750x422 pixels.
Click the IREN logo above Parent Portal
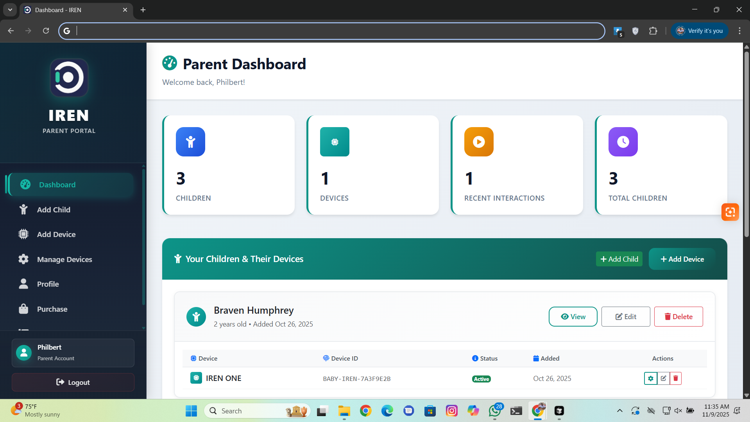point(68,77)
